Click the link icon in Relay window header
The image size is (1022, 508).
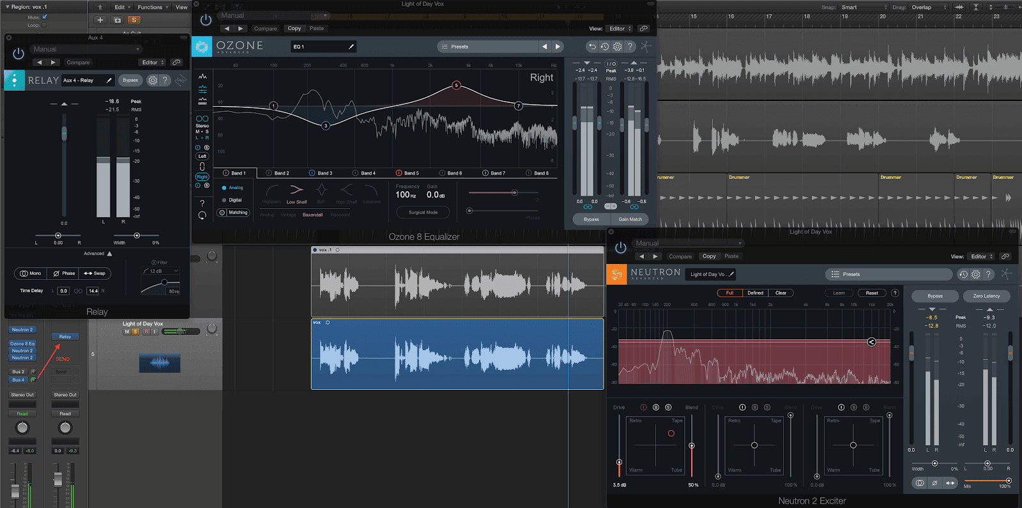pyautogui.click(x=176, y=63)
